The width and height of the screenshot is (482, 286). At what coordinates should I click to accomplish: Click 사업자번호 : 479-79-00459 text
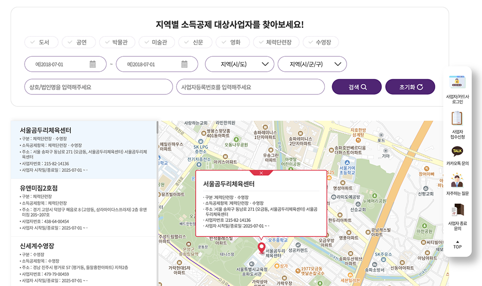tap(45, 274)
